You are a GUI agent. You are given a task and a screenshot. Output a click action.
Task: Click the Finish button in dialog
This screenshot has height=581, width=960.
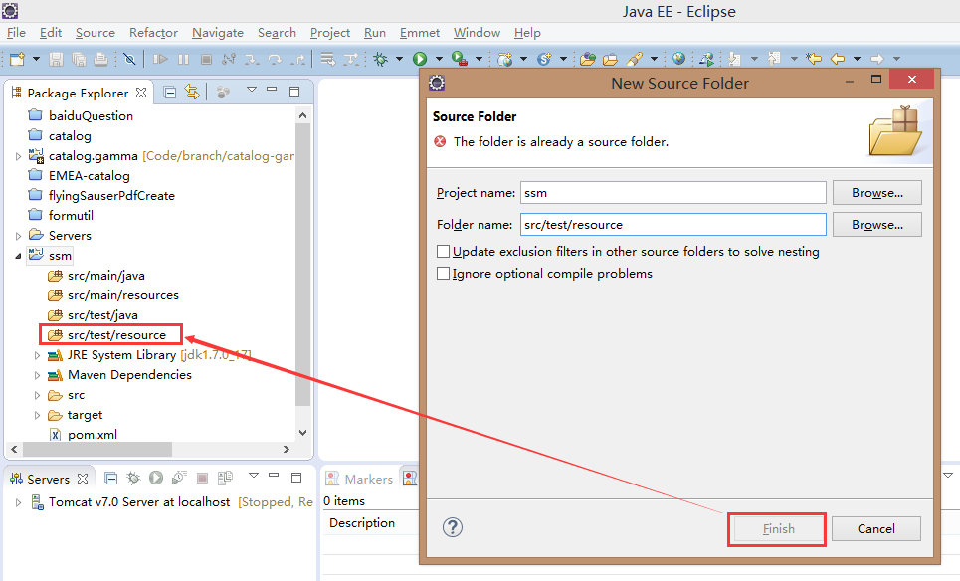point(778,528)
